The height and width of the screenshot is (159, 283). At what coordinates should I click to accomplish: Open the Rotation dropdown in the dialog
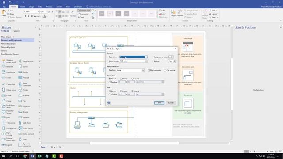pyautogui.click(x=143, y=70)
